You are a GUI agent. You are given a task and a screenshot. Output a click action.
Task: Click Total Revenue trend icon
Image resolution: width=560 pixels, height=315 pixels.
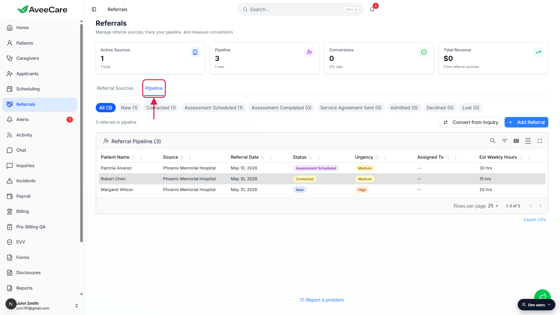tap(538, 52)
